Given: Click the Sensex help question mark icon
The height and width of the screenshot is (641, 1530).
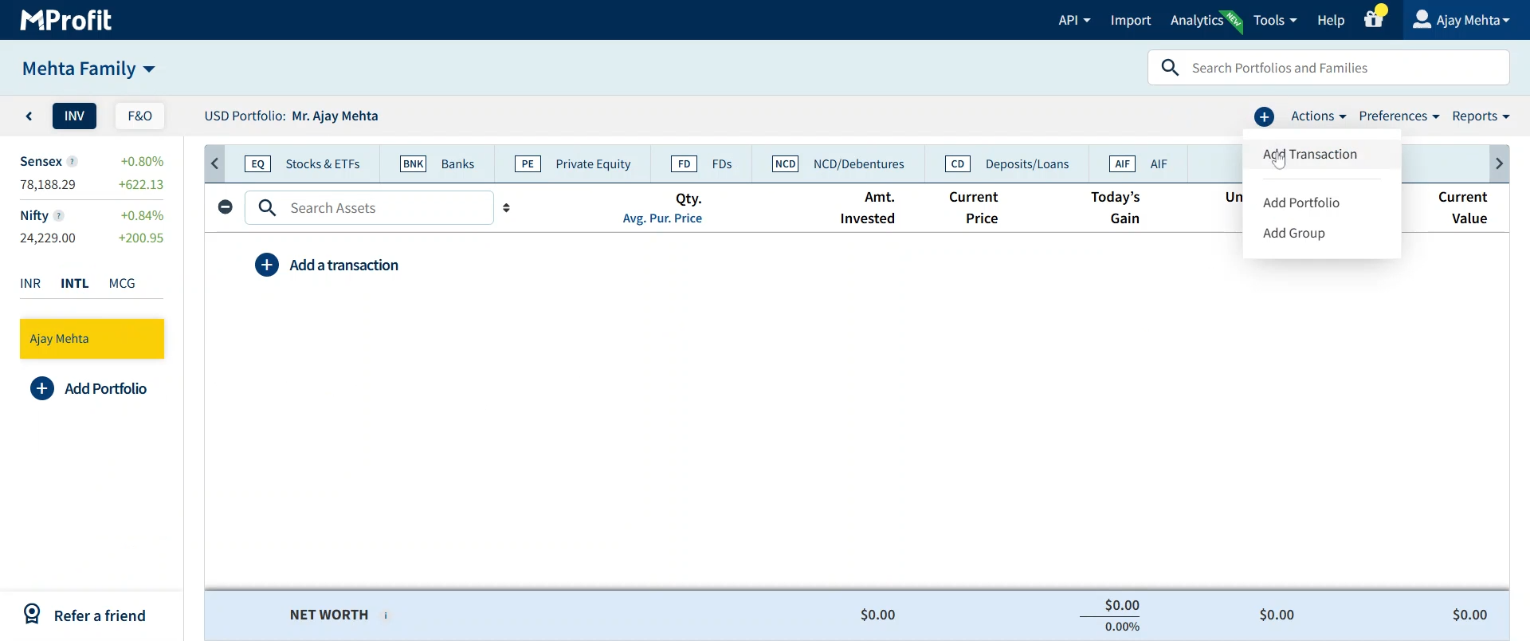Looking at the screenshot, I should click(73, 162).
